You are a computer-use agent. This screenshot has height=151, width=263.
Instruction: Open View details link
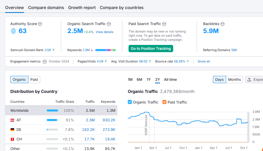coord(105,32)
